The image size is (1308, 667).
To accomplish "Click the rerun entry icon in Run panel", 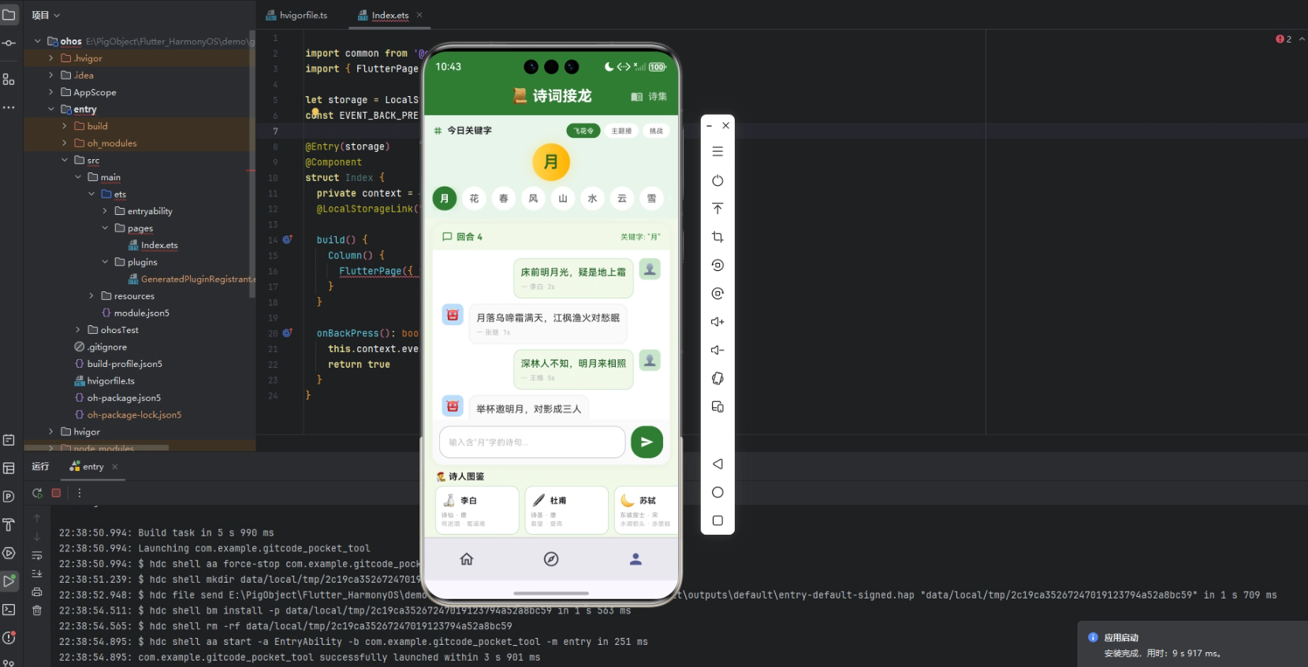I will 37,493.
